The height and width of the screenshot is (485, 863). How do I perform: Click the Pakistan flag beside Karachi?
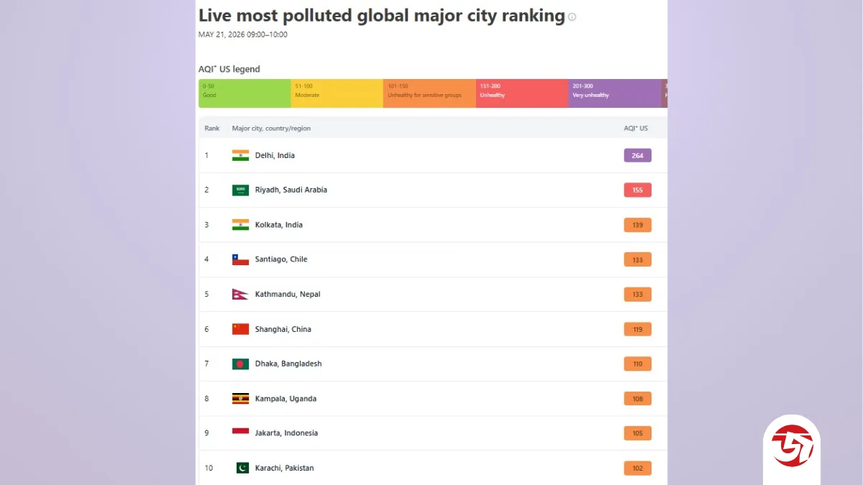242,468
